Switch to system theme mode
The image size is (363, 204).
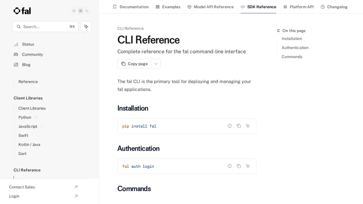point(74,11)
